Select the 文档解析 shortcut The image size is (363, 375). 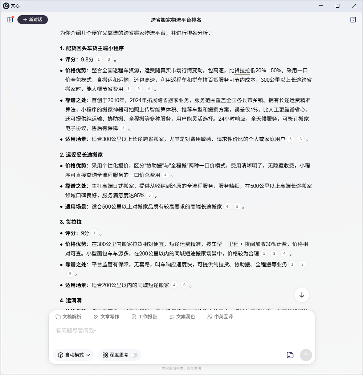tap(68, 316)
